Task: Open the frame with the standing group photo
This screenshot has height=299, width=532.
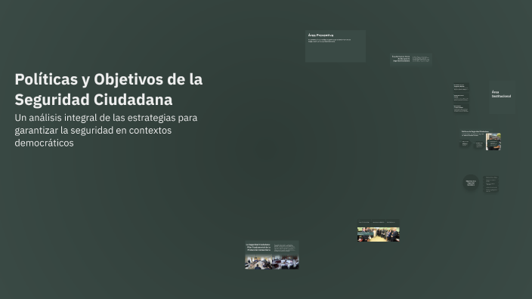Action: tap(379, 231)
